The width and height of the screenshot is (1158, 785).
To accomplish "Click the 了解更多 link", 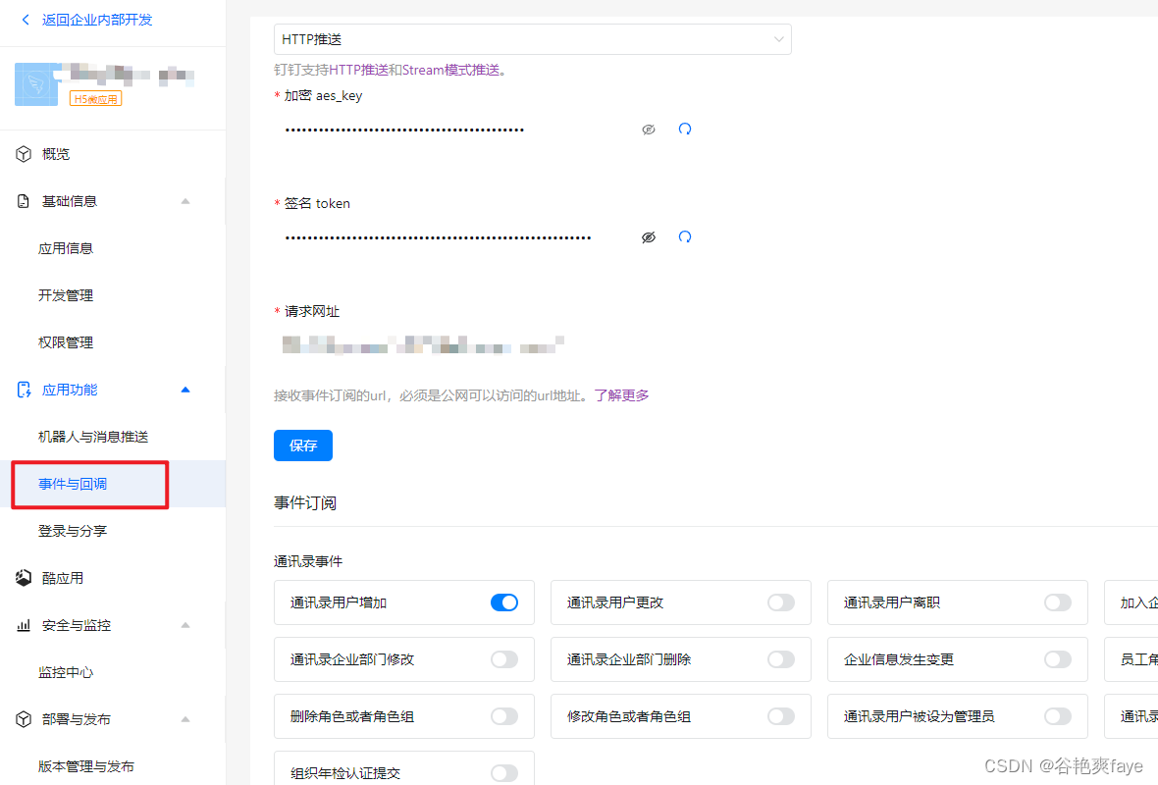I will click(622, 395).
